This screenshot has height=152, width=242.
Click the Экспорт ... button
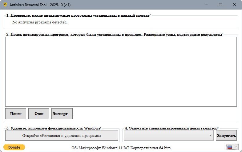click(x=62, y=113)
